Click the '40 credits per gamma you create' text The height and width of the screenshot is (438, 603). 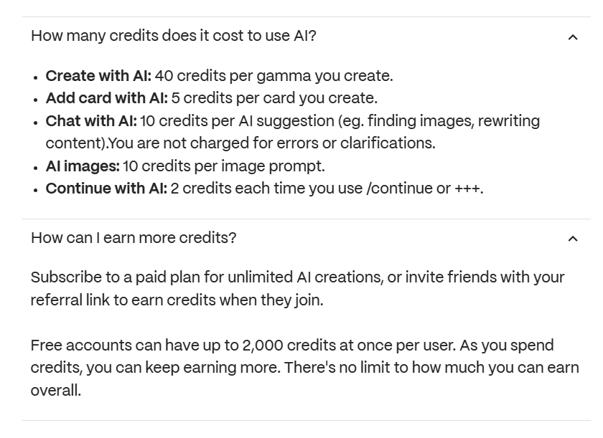(x=274, y=76)
